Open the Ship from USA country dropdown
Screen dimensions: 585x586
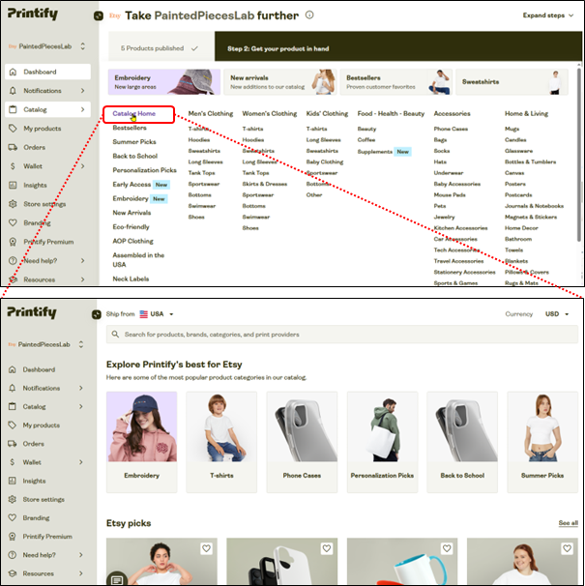pos(157,314)
